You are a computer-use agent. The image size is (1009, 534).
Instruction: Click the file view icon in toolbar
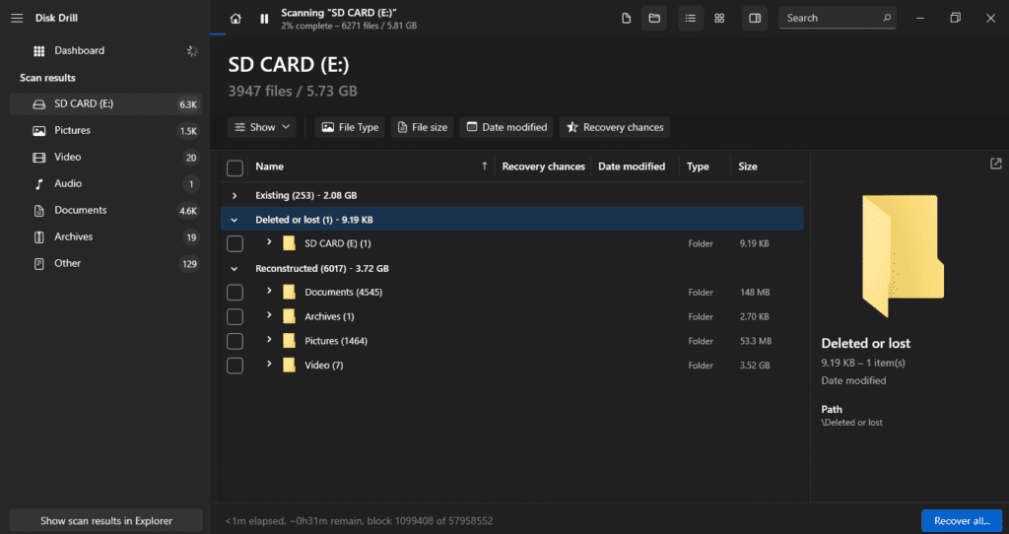click(x=627, y=18)
